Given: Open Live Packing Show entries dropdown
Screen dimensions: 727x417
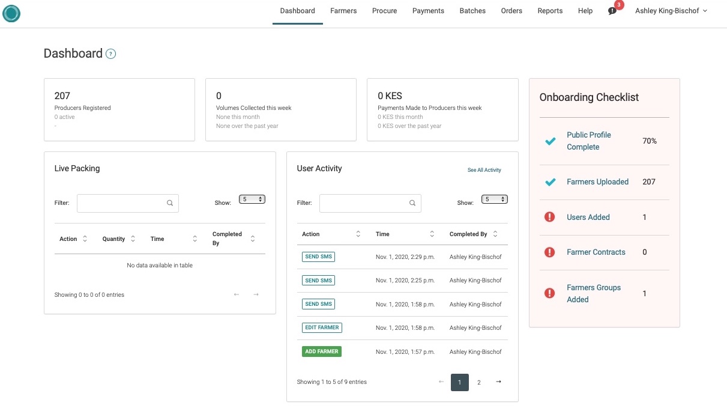Looking at the screenshot, I should coord(252,199).
